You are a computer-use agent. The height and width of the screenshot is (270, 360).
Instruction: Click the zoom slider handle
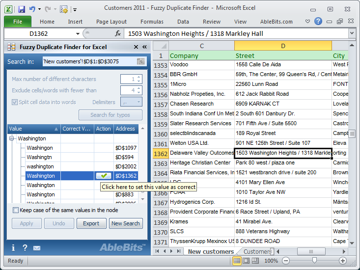(x=314, y=260)
